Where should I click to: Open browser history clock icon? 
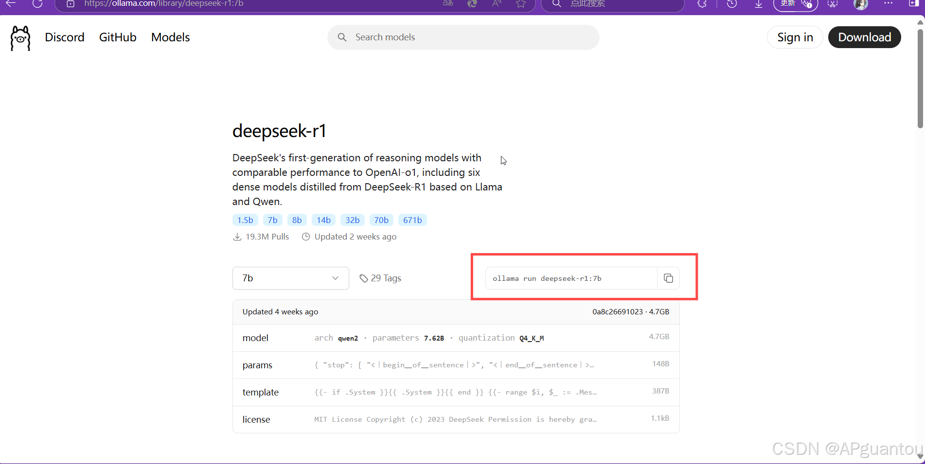(x=731, y=3)
